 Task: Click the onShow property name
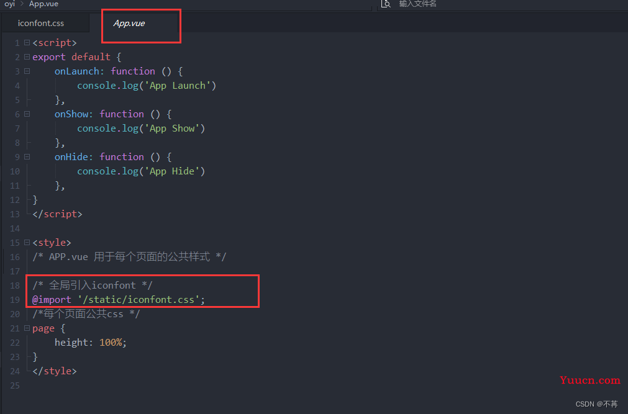[x=71, y=114]
